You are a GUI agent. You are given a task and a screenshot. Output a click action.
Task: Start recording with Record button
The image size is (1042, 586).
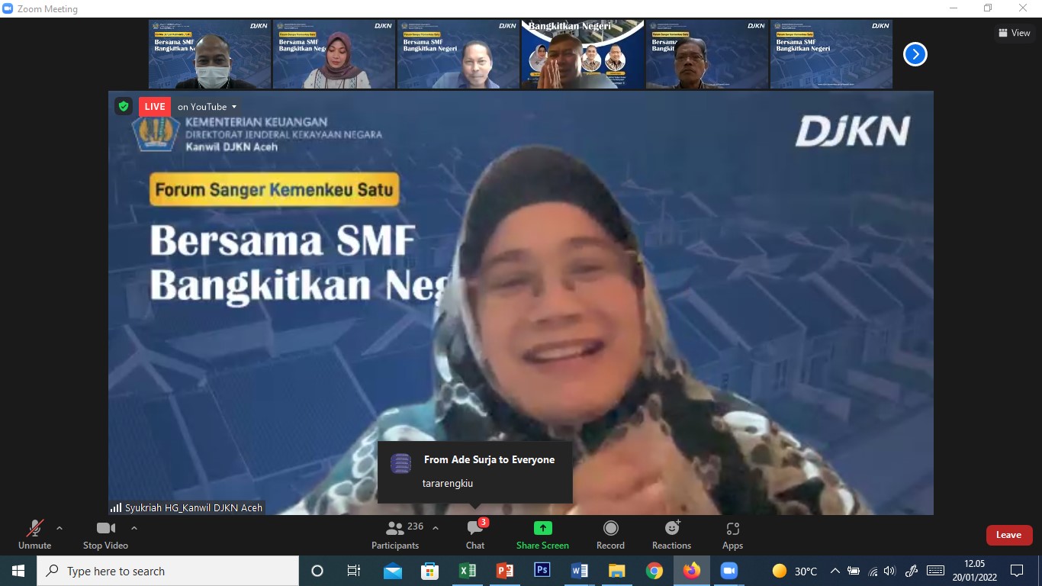[x=610, y=534]
